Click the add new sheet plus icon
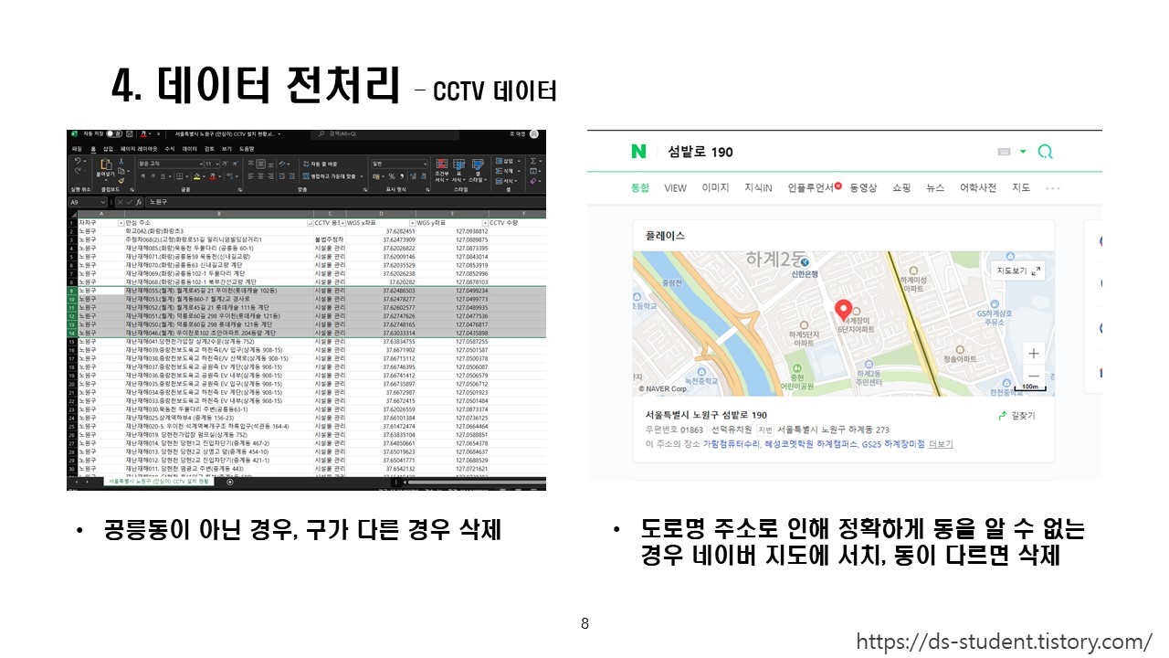Viewport: 1169px width, 658px height. point(230,482)
